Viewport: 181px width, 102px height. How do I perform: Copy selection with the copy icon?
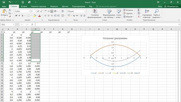click(10, 13)
